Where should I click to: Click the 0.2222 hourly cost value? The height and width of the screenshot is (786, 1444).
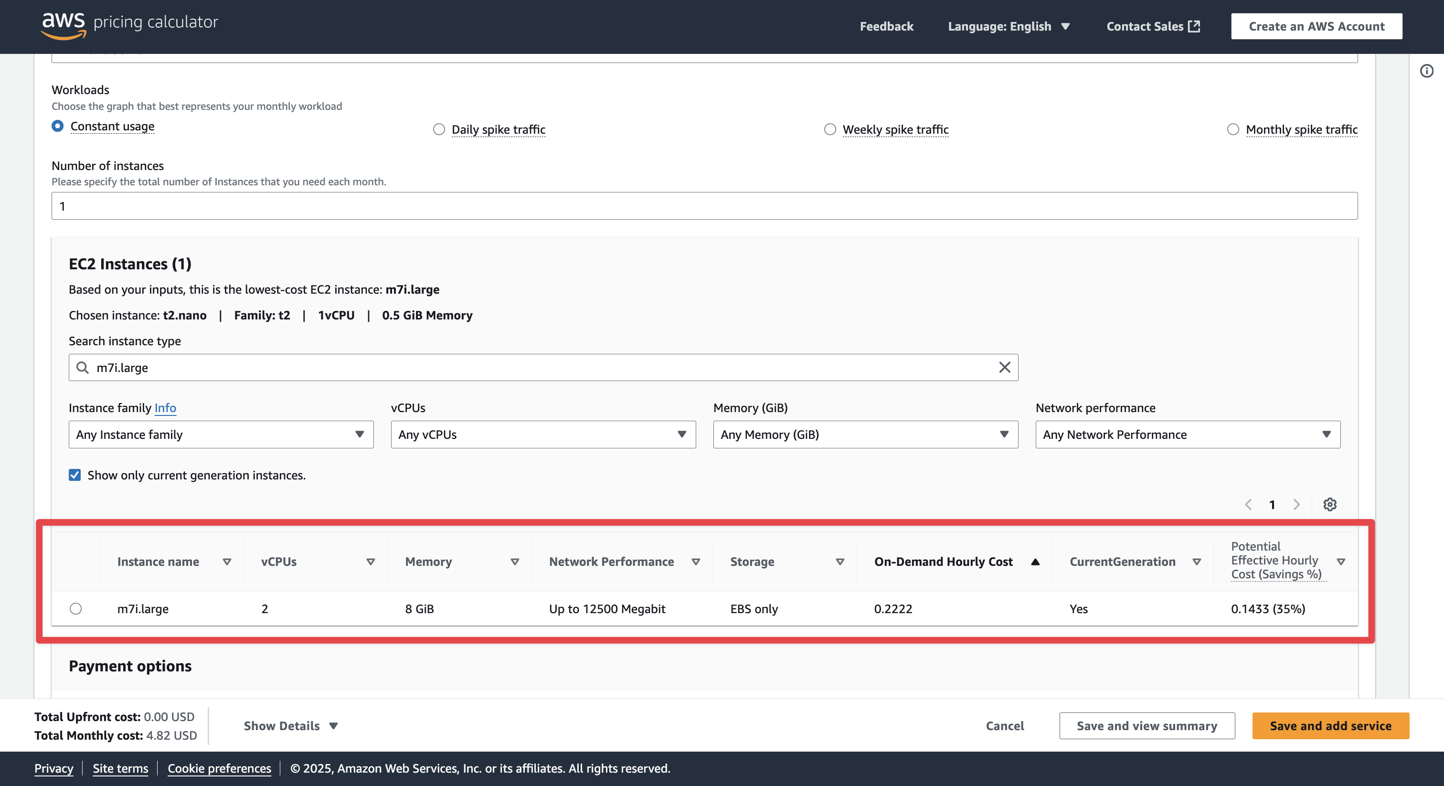[x=893, y=608]
